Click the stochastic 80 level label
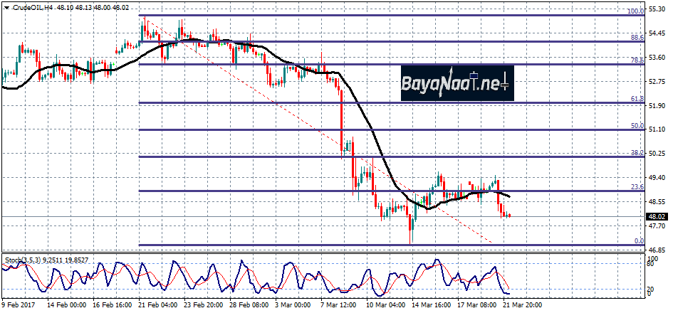Screen dimensions: 673x313 [x=651, y=265]
